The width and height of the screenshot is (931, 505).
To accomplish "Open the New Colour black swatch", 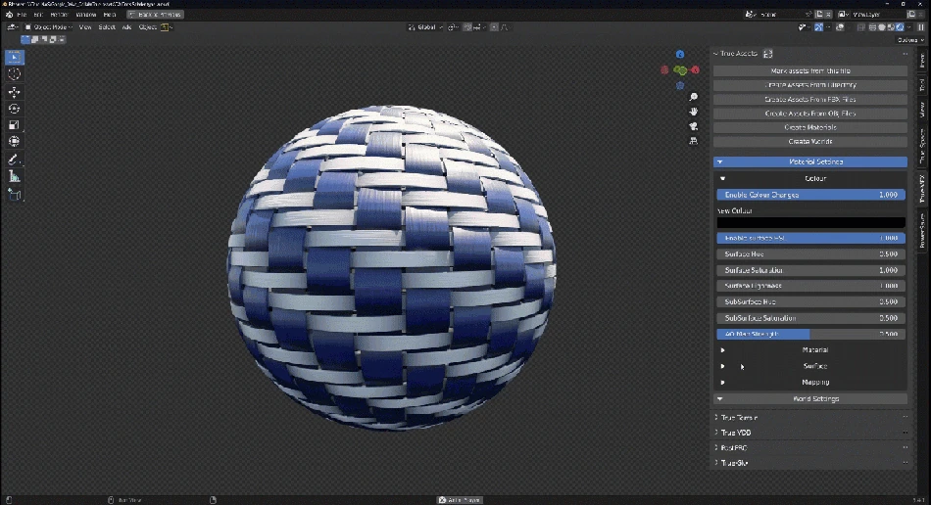I will [810, 222].
